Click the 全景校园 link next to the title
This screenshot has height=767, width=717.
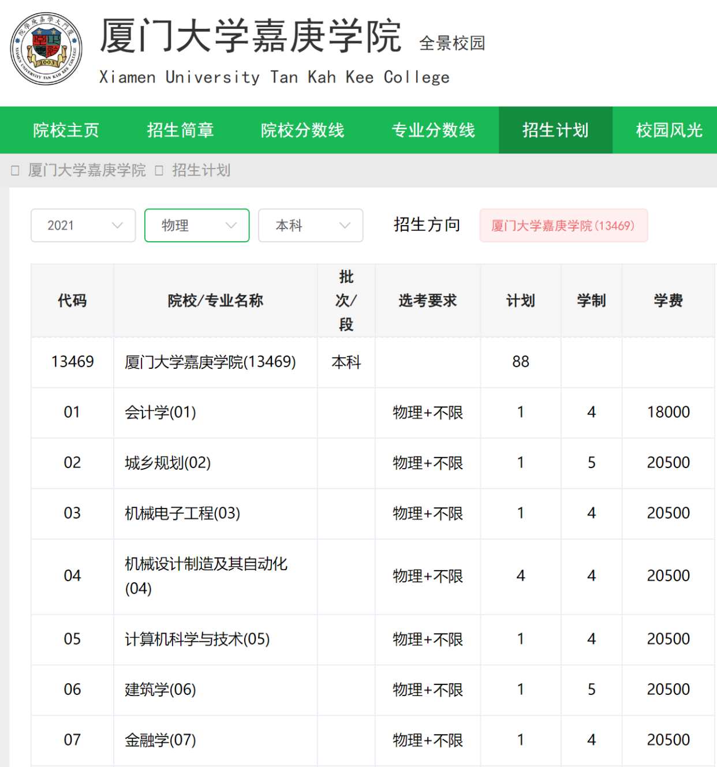coord(453,43)
